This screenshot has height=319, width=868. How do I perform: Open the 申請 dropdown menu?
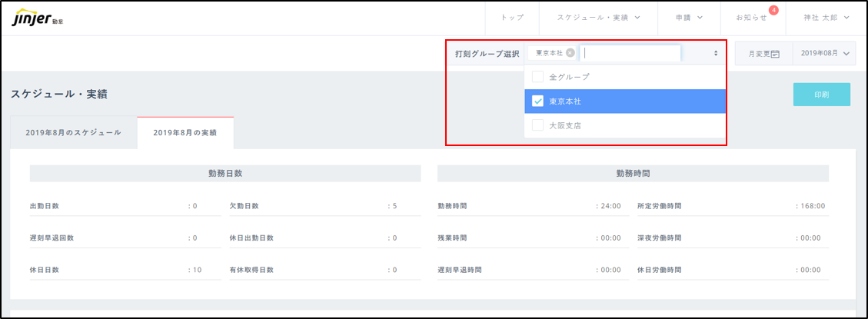click(x=689, y=18)
